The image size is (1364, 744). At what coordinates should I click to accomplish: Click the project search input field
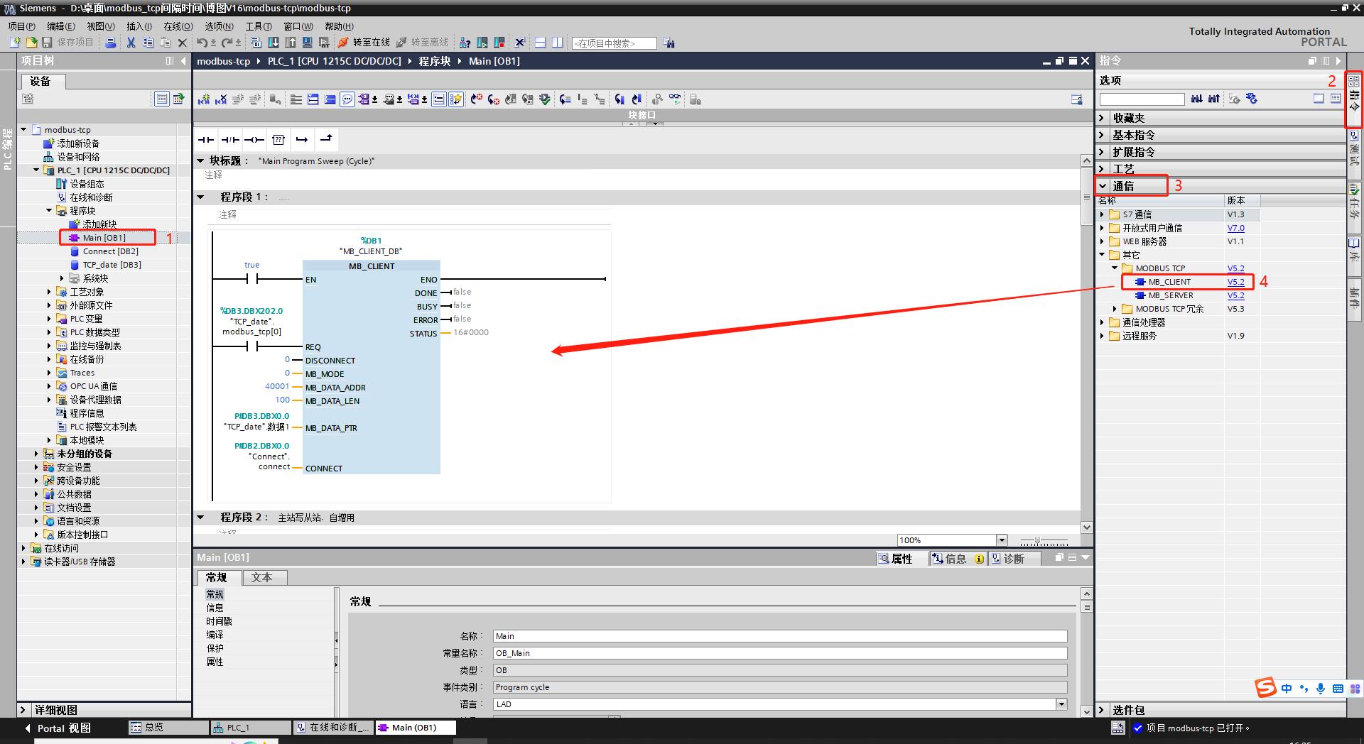pyautogui.click(x=614, y=43)
